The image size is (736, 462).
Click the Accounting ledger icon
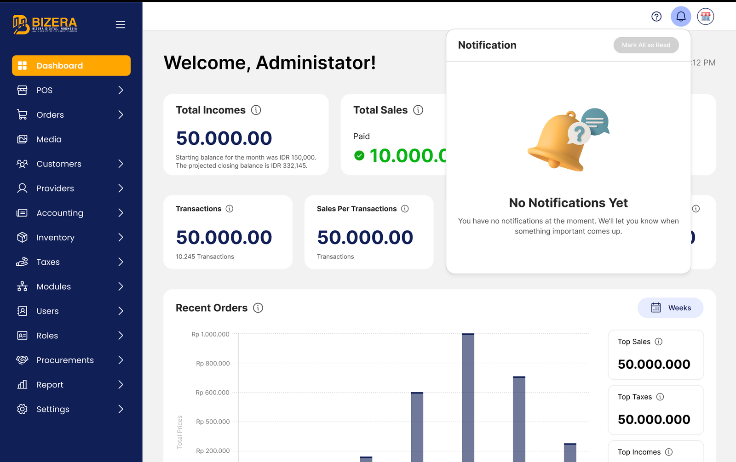(x=22, y=213)
